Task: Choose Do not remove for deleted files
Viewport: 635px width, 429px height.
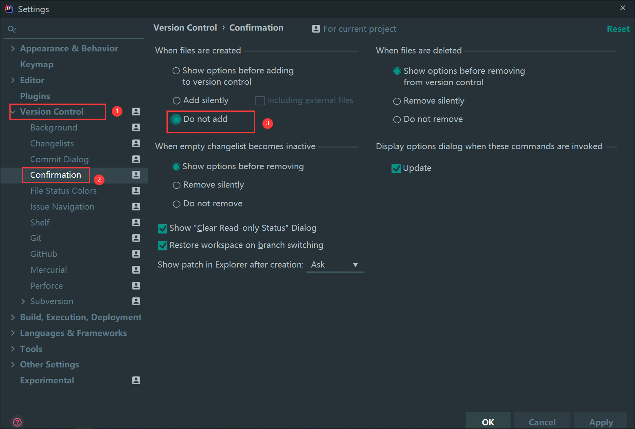Action: click(397, 119)
